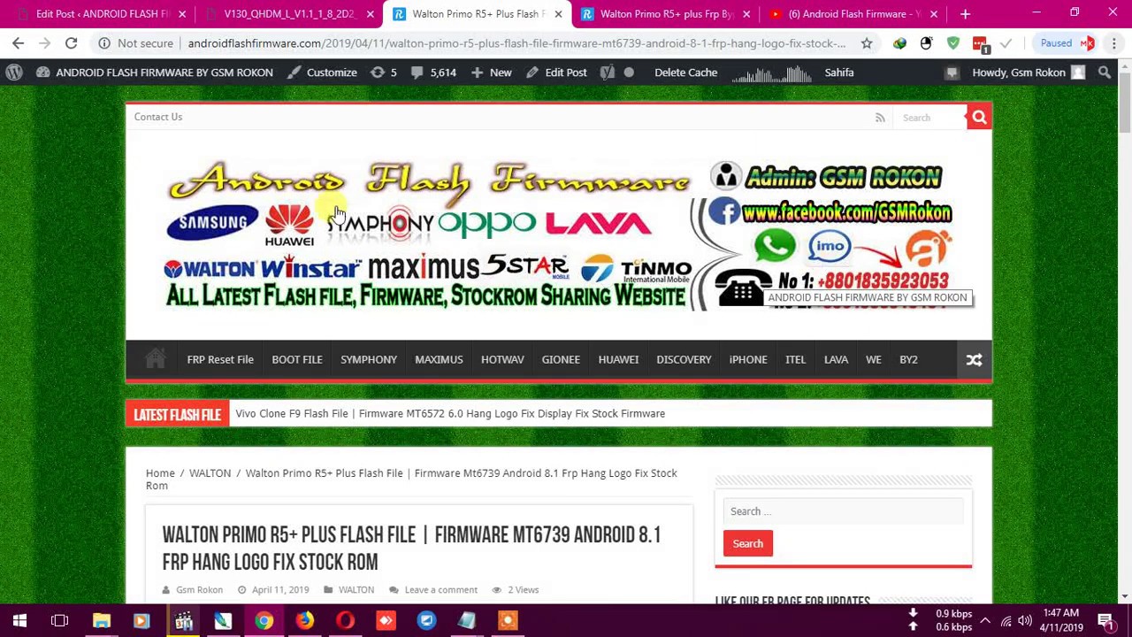Screen dimensions: 1132x637
Task: Go to the home icon in navigation menu
Action: click(155, 359)
